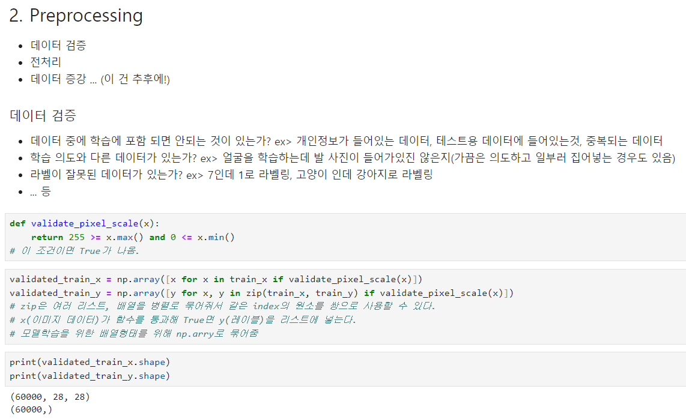Click the comment line explaining zip

(222, 306)
